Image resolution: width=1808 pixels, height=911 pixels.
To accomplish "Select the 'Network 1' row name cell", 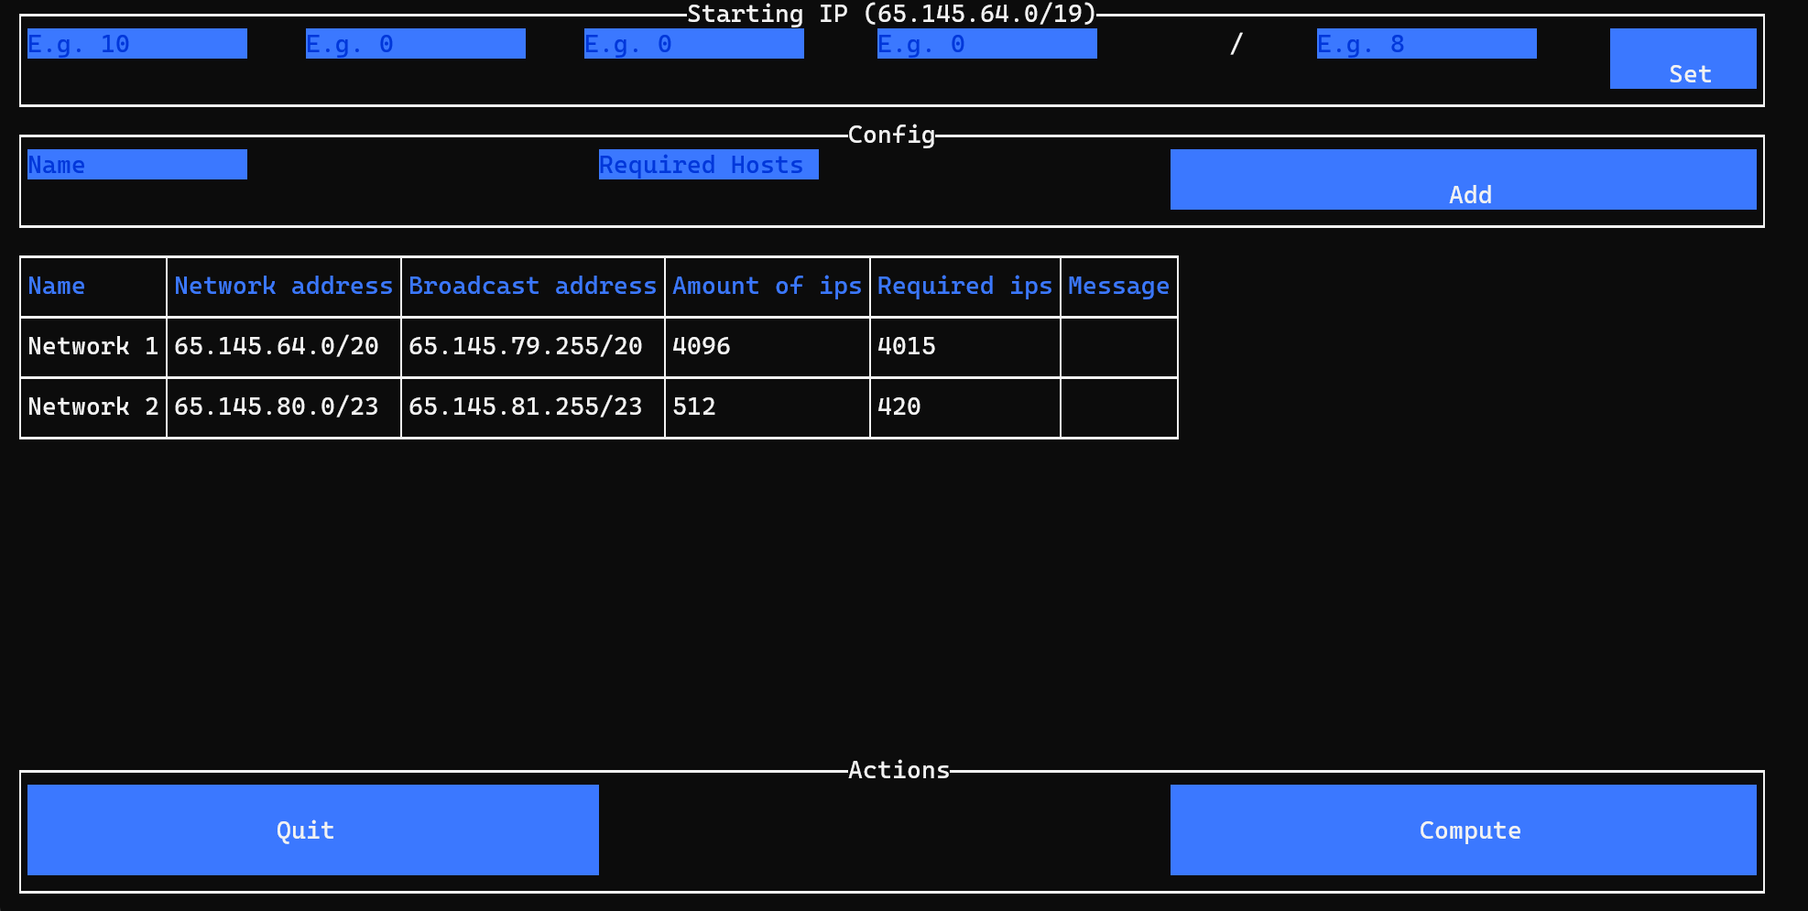I will coord(93,346).
